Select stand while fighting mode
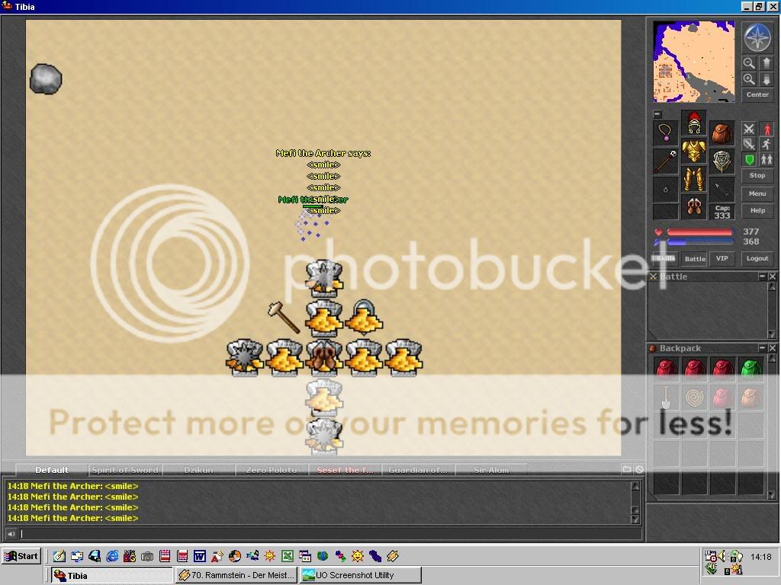The image size is (781, 585). (767, 129)
